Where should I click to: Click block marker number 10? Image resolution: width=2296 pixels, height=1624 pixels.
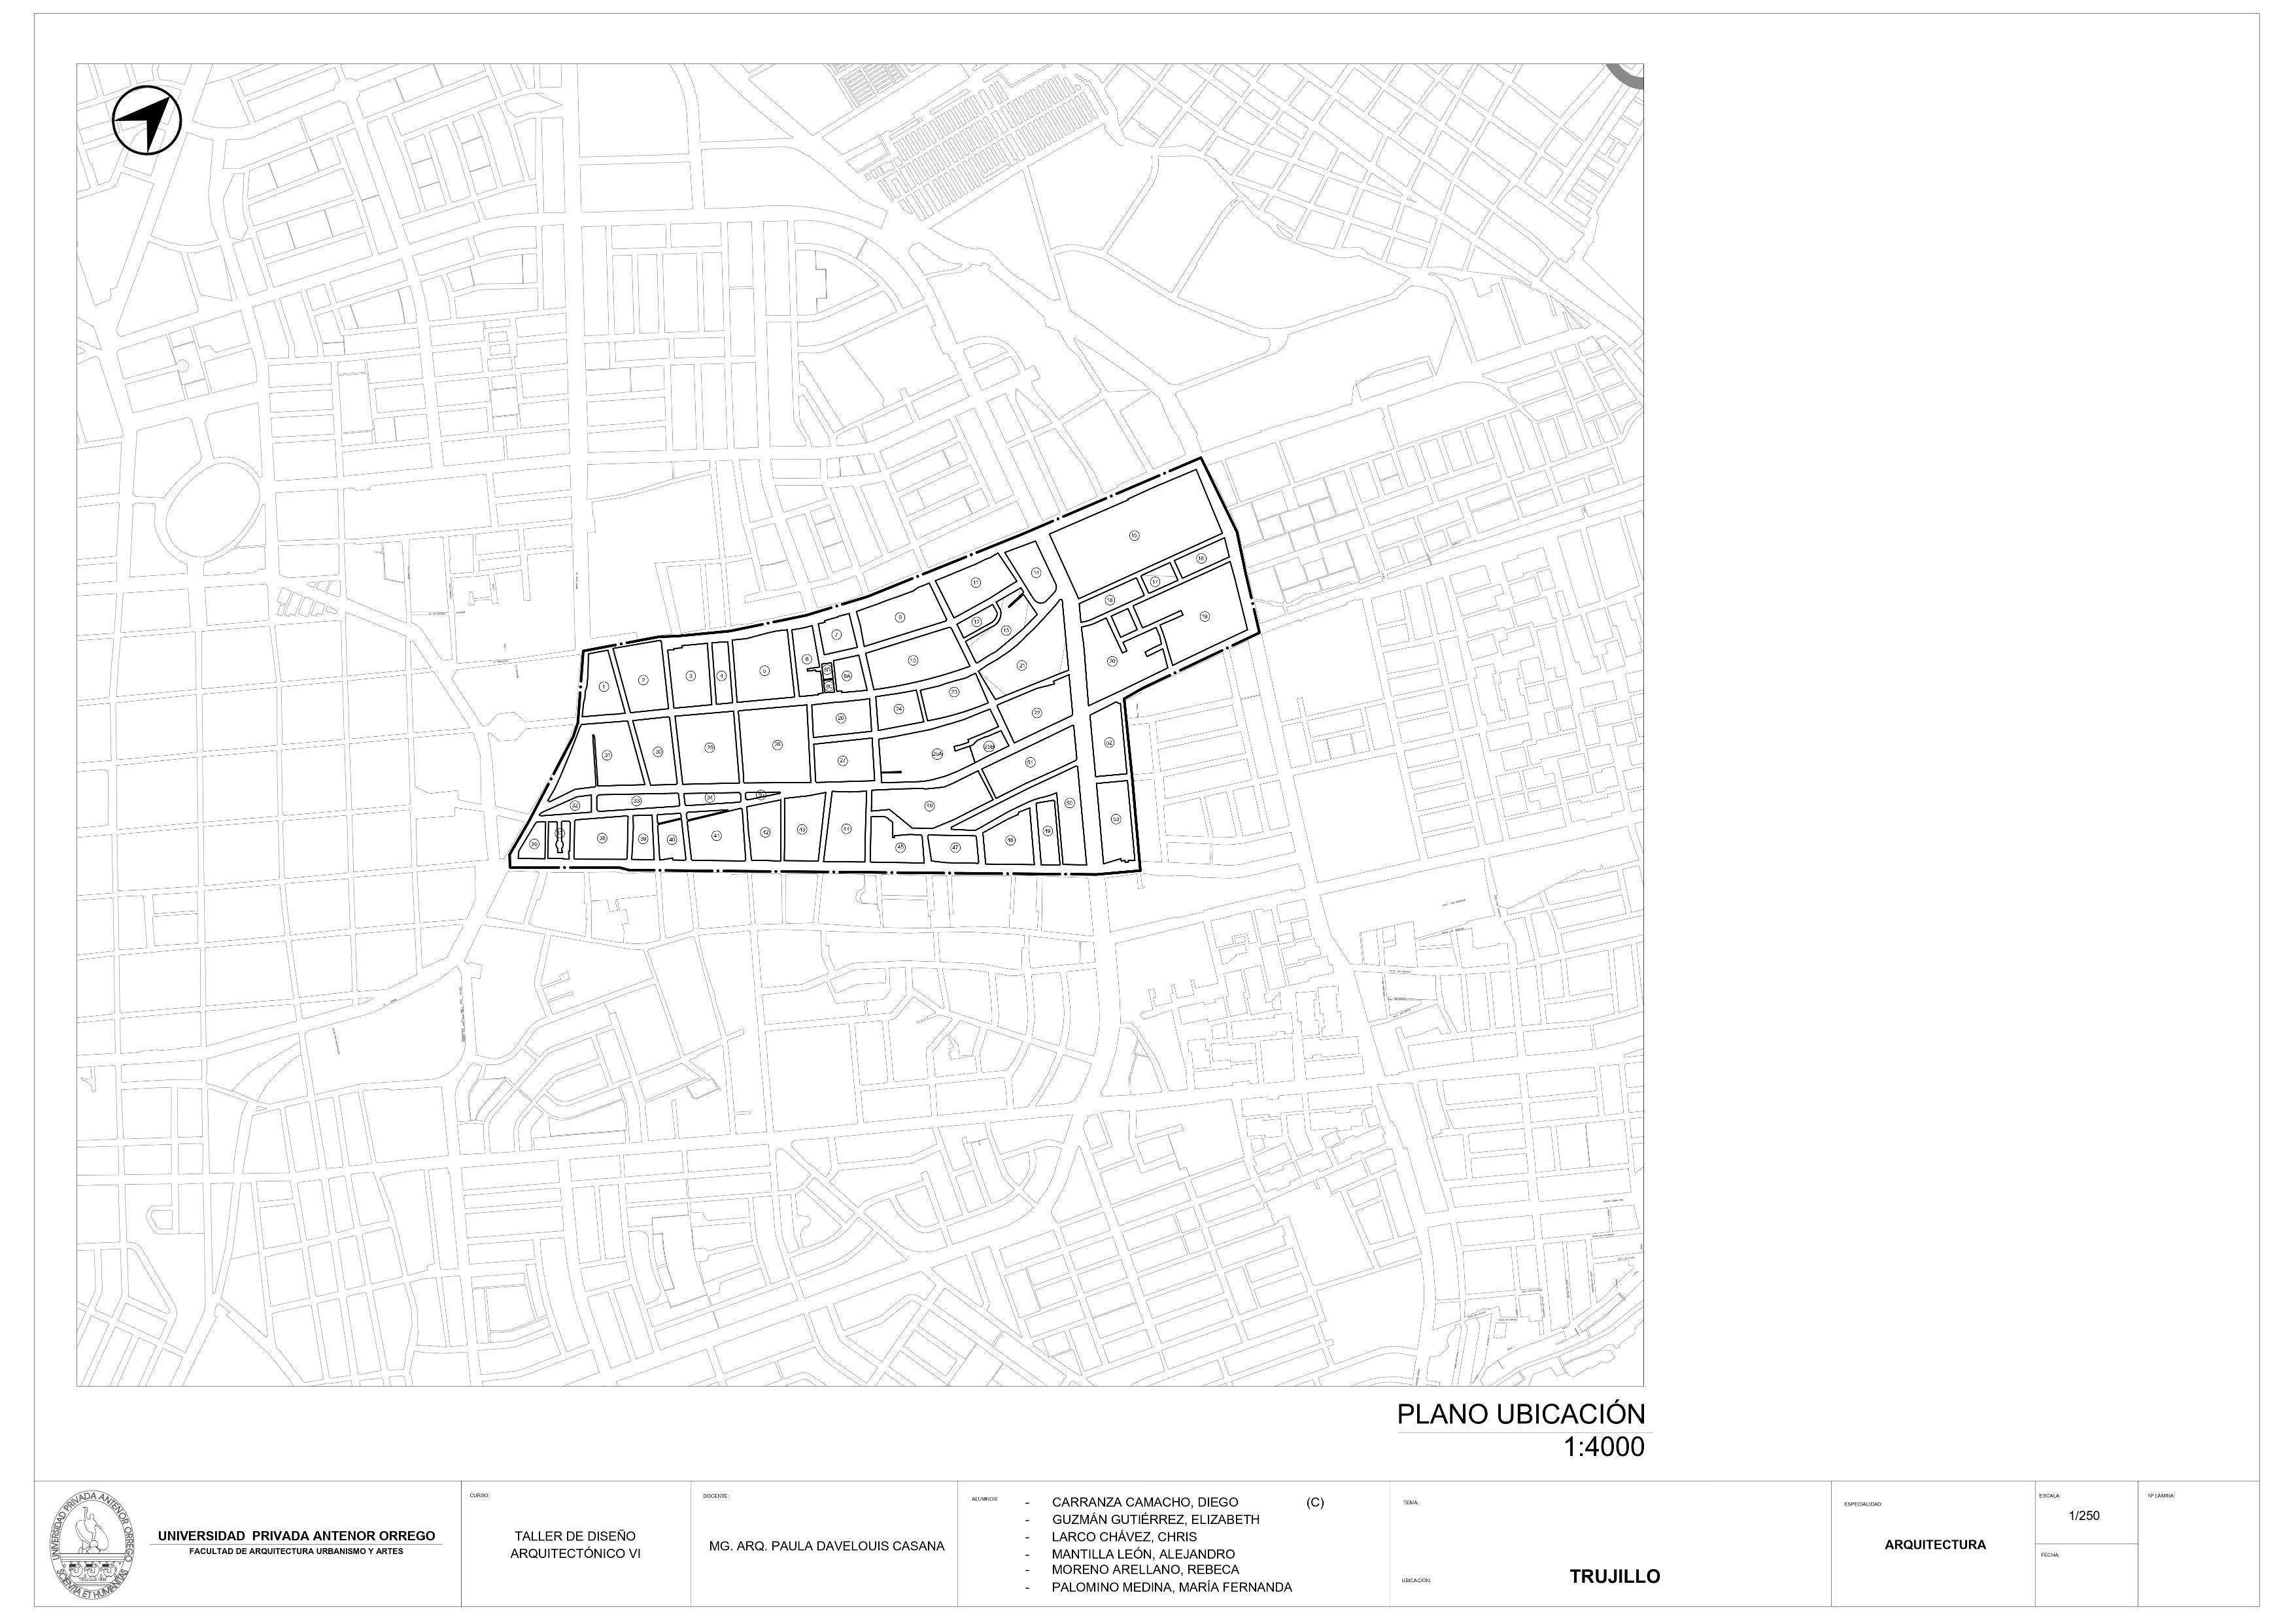pos(913,660)
